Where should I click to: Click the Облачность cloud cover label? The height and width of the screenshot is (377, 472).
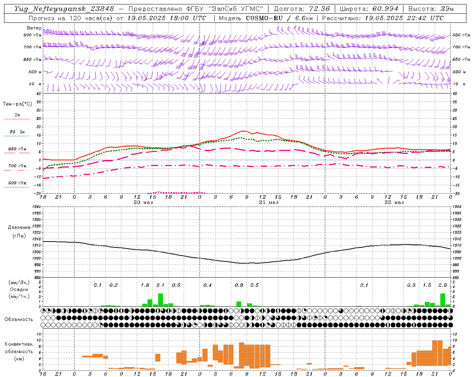coord(19,320)
